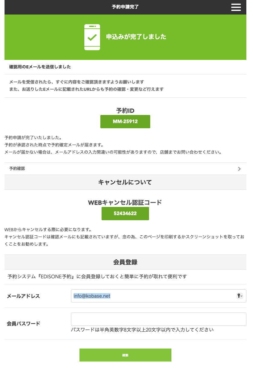
Task: Click the password length hint text
Action: [142, 330]
